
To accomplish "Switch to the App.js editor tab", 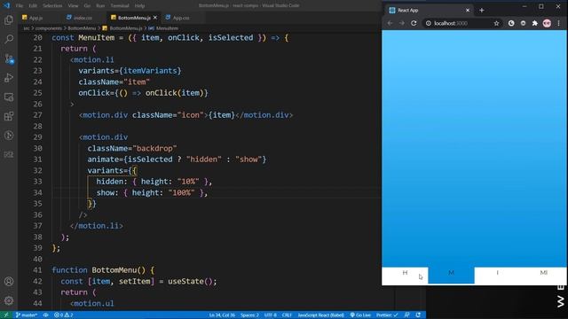I will [x=35, y=18].
